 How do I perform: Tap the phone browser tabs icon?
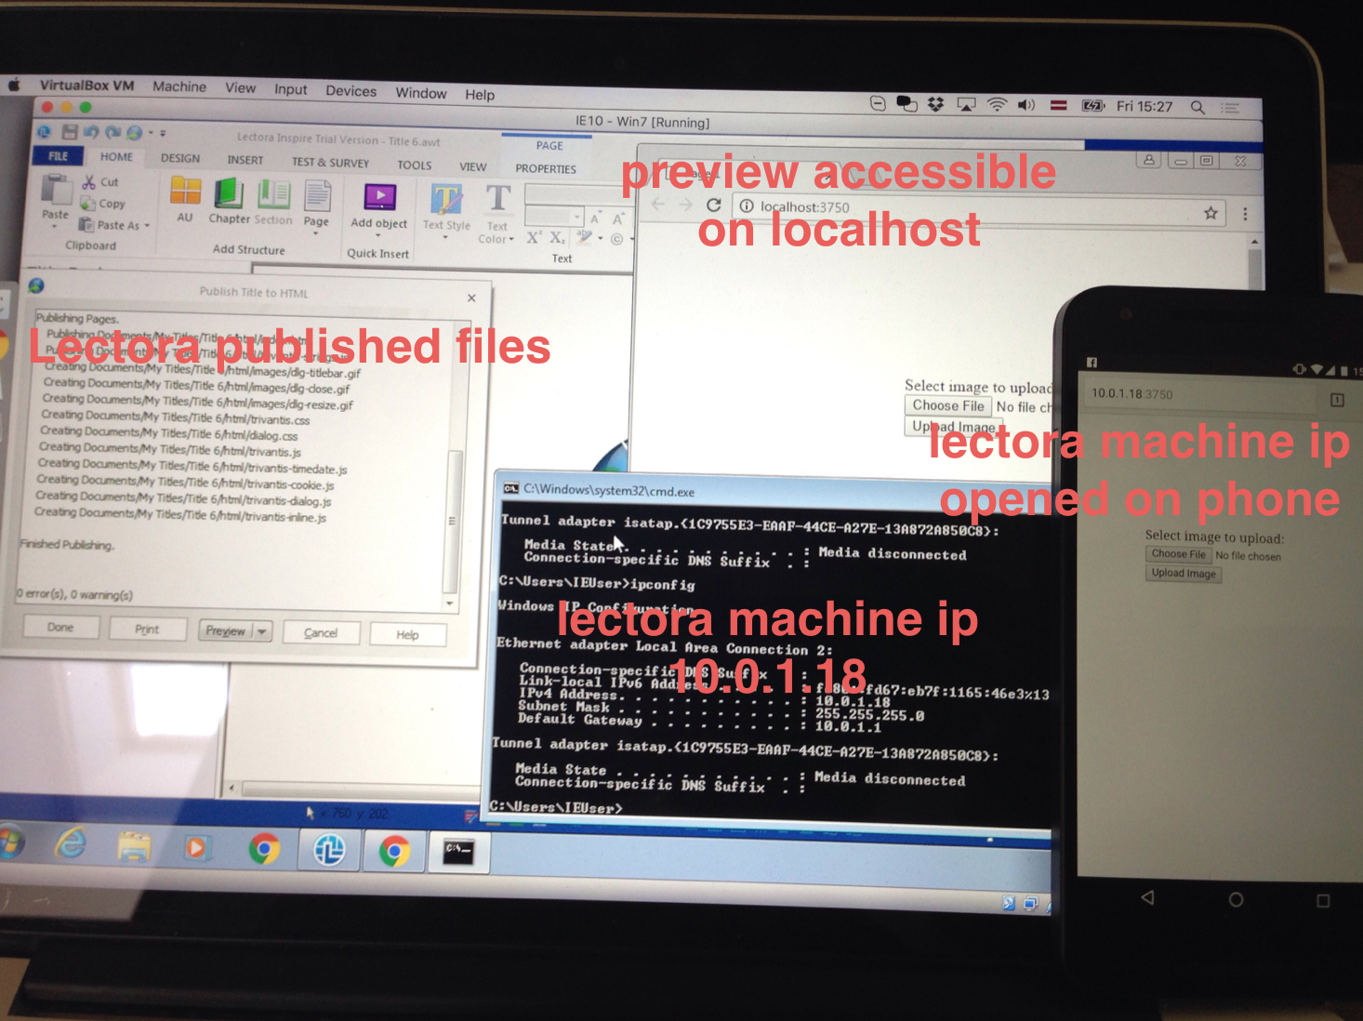pos(1337,400)
